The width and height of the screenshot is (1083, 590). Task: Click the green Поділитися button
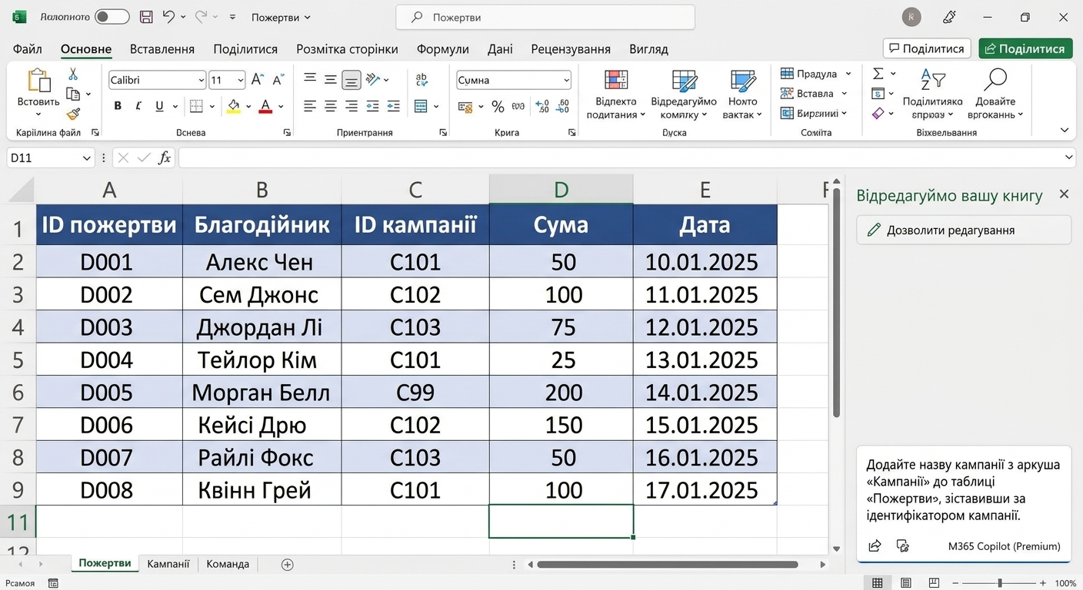(x=1025, y=48)
